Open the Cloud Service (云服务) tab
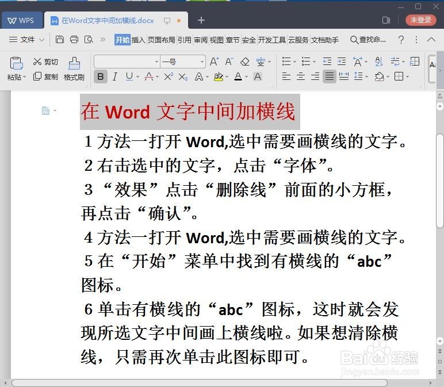This screenshot has width=444, height=387. click(298, 40)
